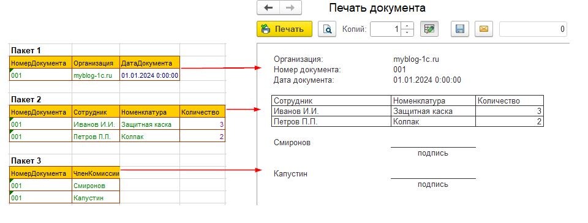Select Сотрудник header in Пакет 2
The width and height of the screenshot is (588, 223).
click(96, 112)
